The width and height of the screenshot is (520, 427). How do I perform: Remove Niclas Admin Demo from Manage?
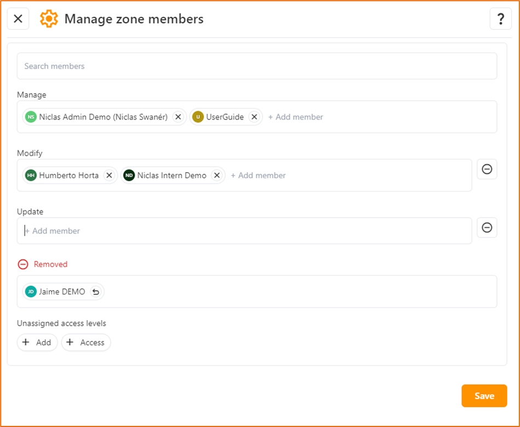coord(178,117)
